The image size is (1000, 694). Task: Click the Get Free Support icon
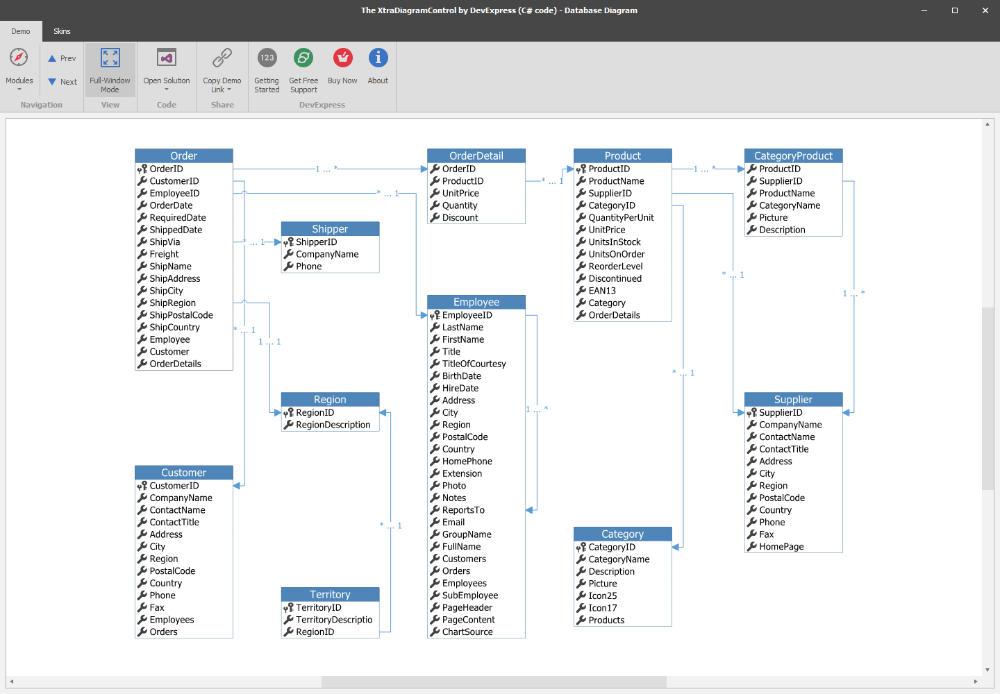303,58
